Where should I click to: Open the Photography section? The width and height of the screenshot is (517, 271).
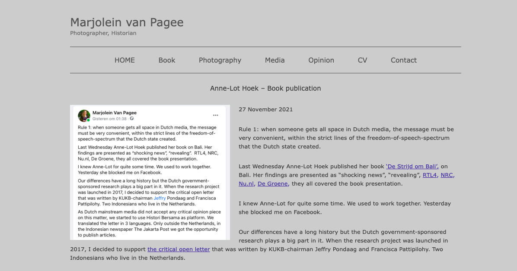point(220,60)
